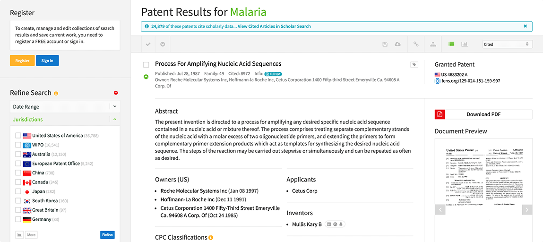Screen dimensions: 543x242
Task: Switch to list view icon
Action: click(x=451, y=44)
